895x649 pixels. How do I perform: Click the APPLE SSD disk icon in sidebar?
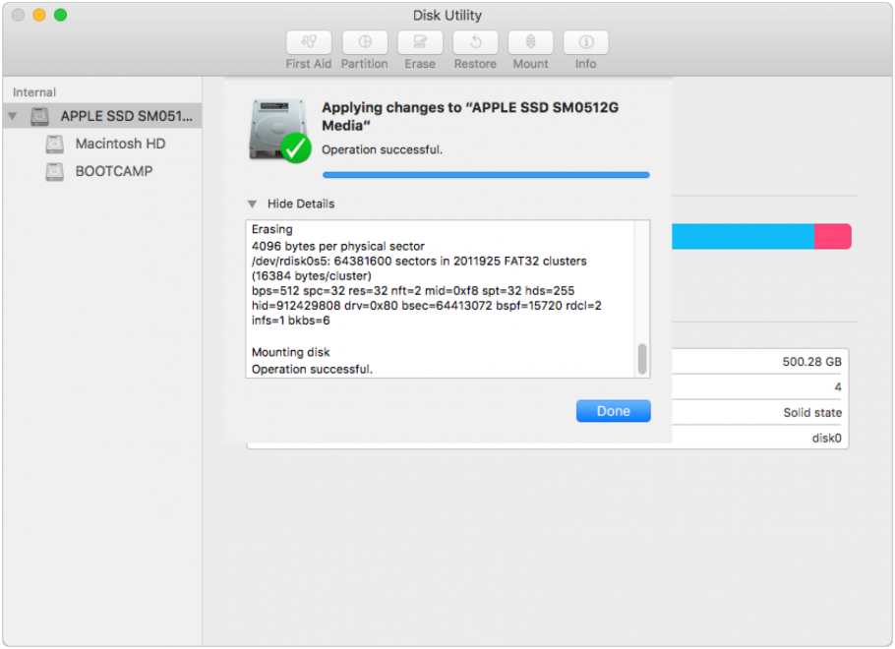(40, 116)
